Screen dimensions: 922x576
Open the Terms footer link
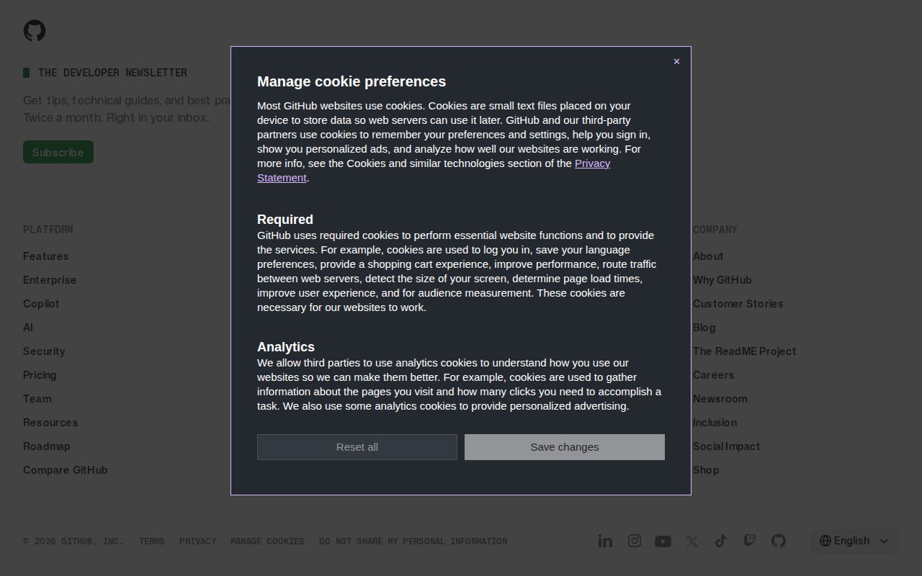[x=152, y=541]
